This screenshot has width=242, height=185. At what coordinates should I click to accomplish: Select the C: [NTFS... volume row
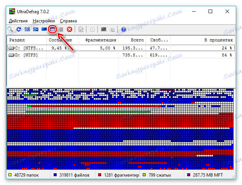[x=121, y=48]
